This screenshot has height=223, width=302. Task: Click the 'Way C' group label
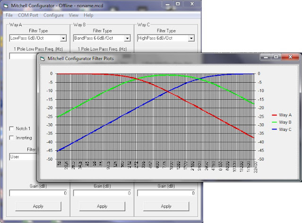[x=144, y=25]
